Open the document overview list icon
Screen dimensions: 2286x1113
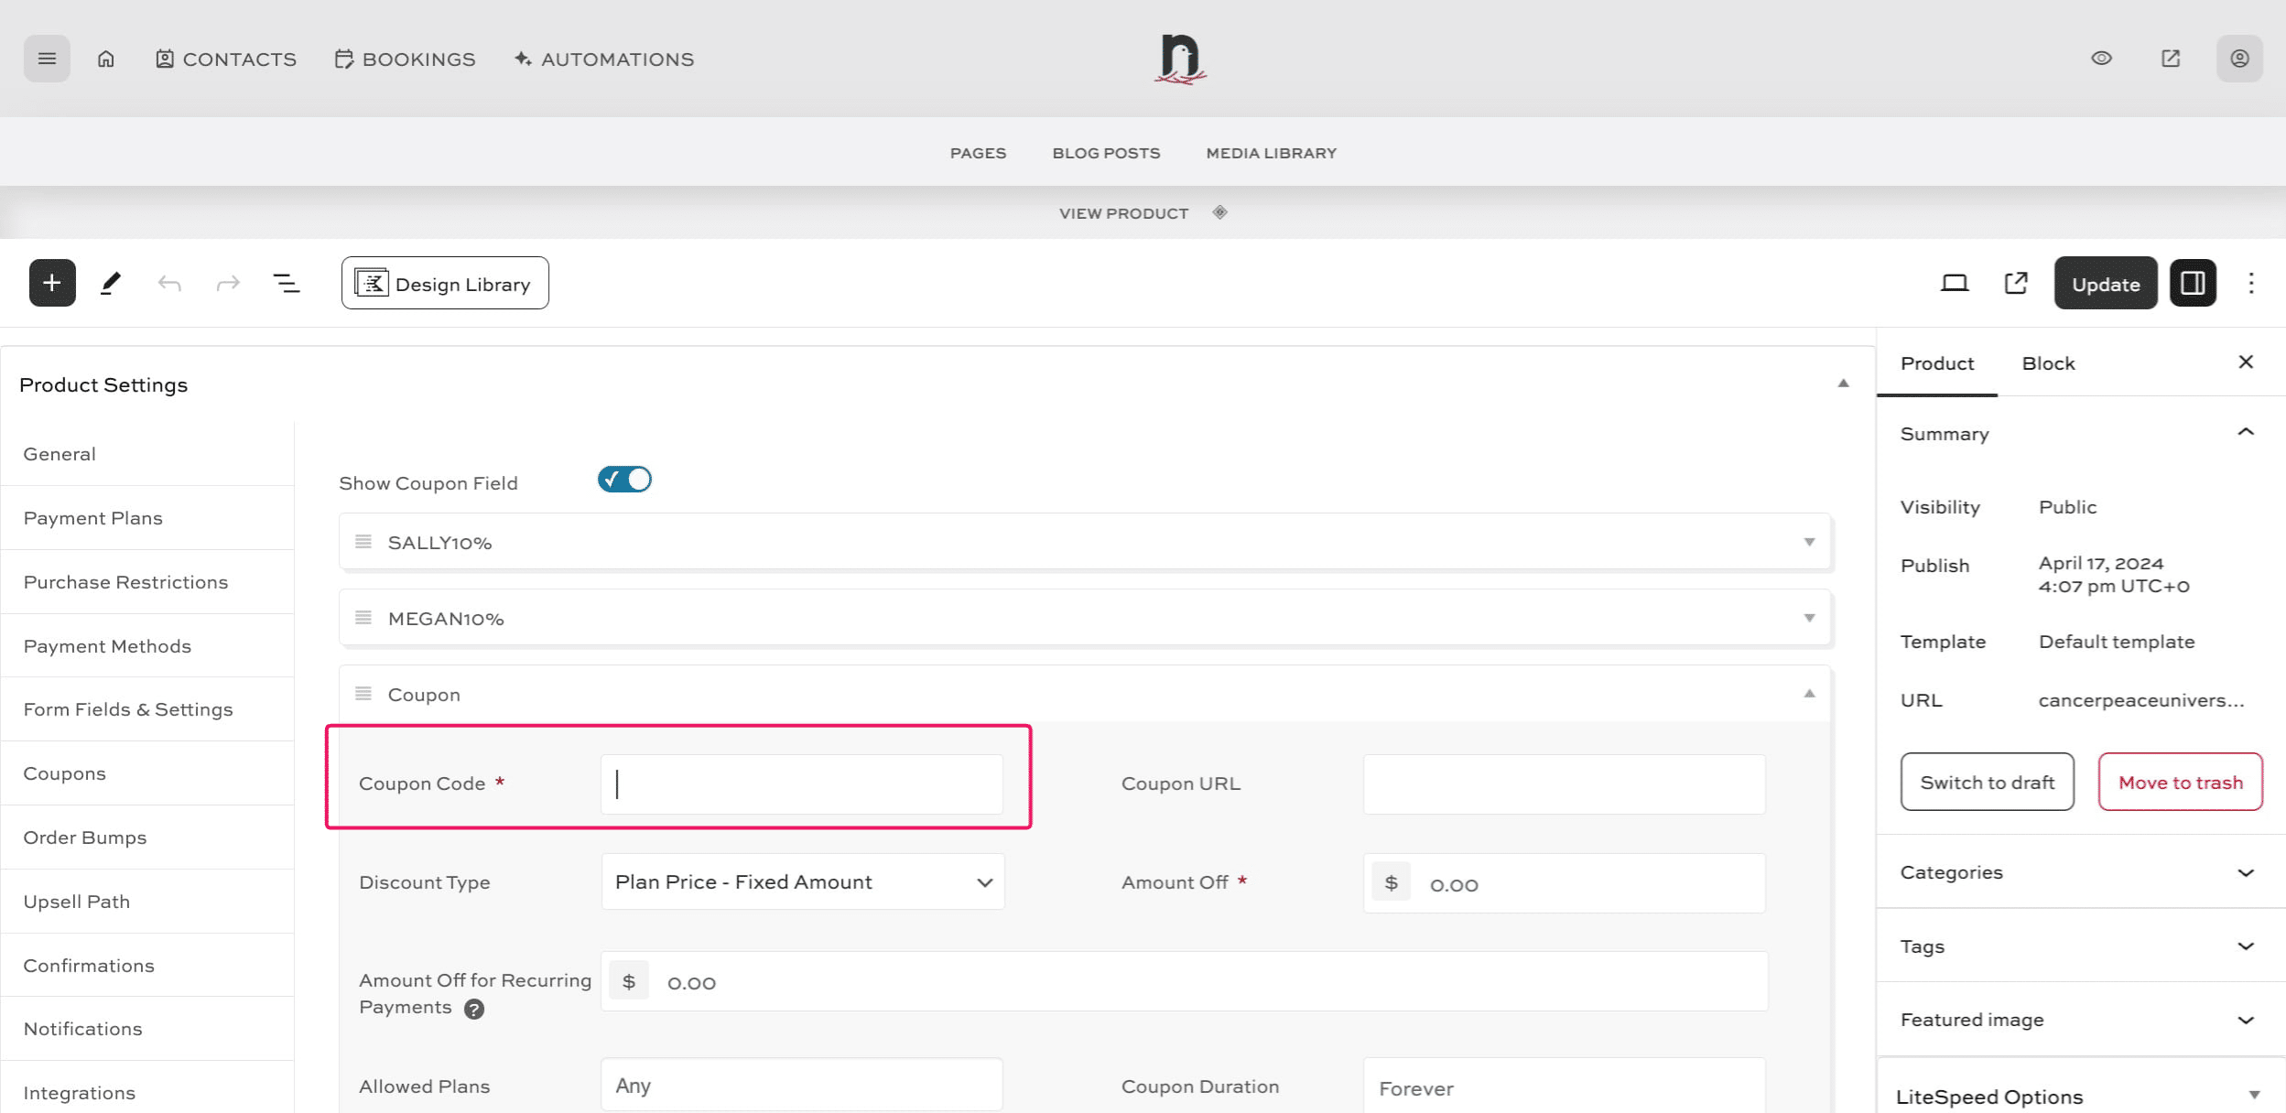point(287,283)
